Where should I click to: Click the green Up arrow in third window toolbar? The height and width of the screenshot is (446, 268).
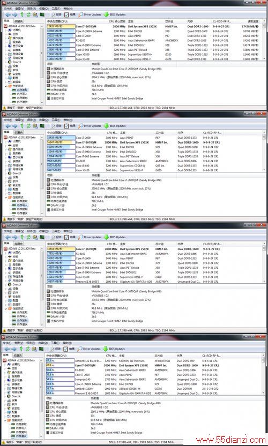click(21, 237)
